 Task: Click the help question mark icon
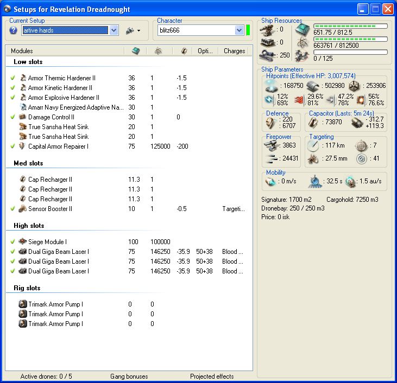click(x=13, y=30)
